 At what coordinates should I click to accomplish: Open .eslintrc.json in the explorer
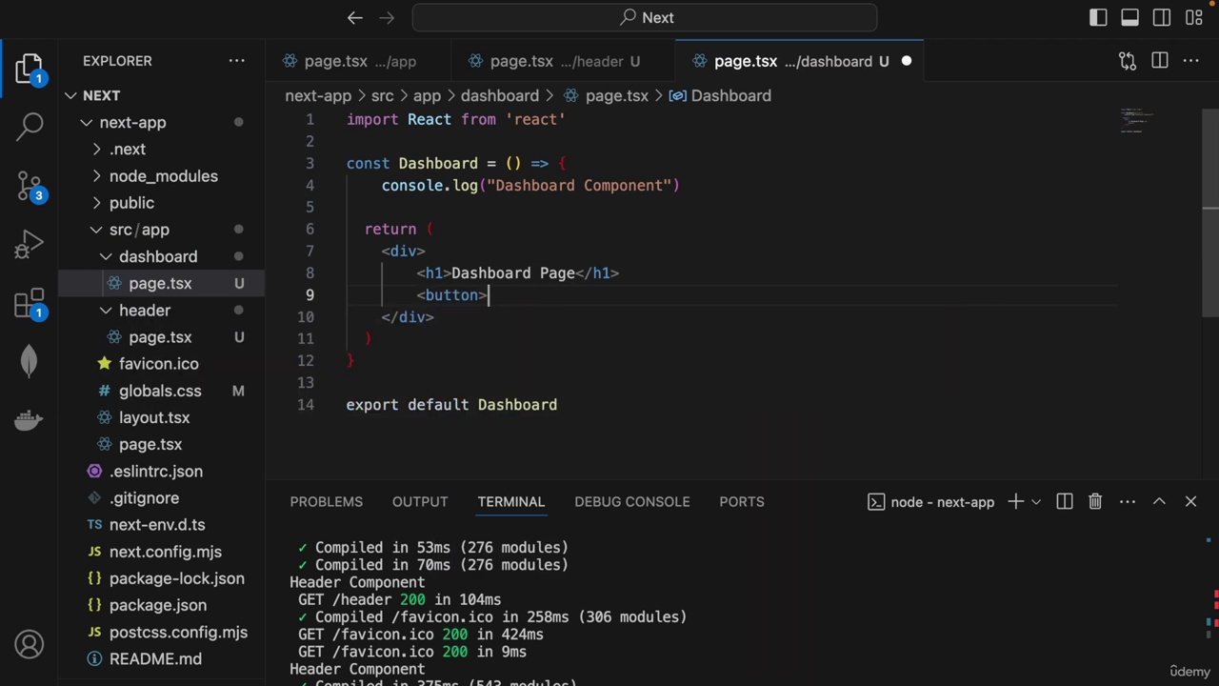[x=162, y=472]
